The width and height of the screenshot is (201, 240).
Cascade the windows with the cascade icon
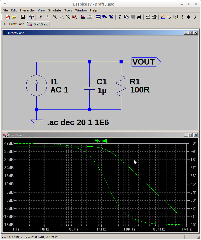point(105,17)
